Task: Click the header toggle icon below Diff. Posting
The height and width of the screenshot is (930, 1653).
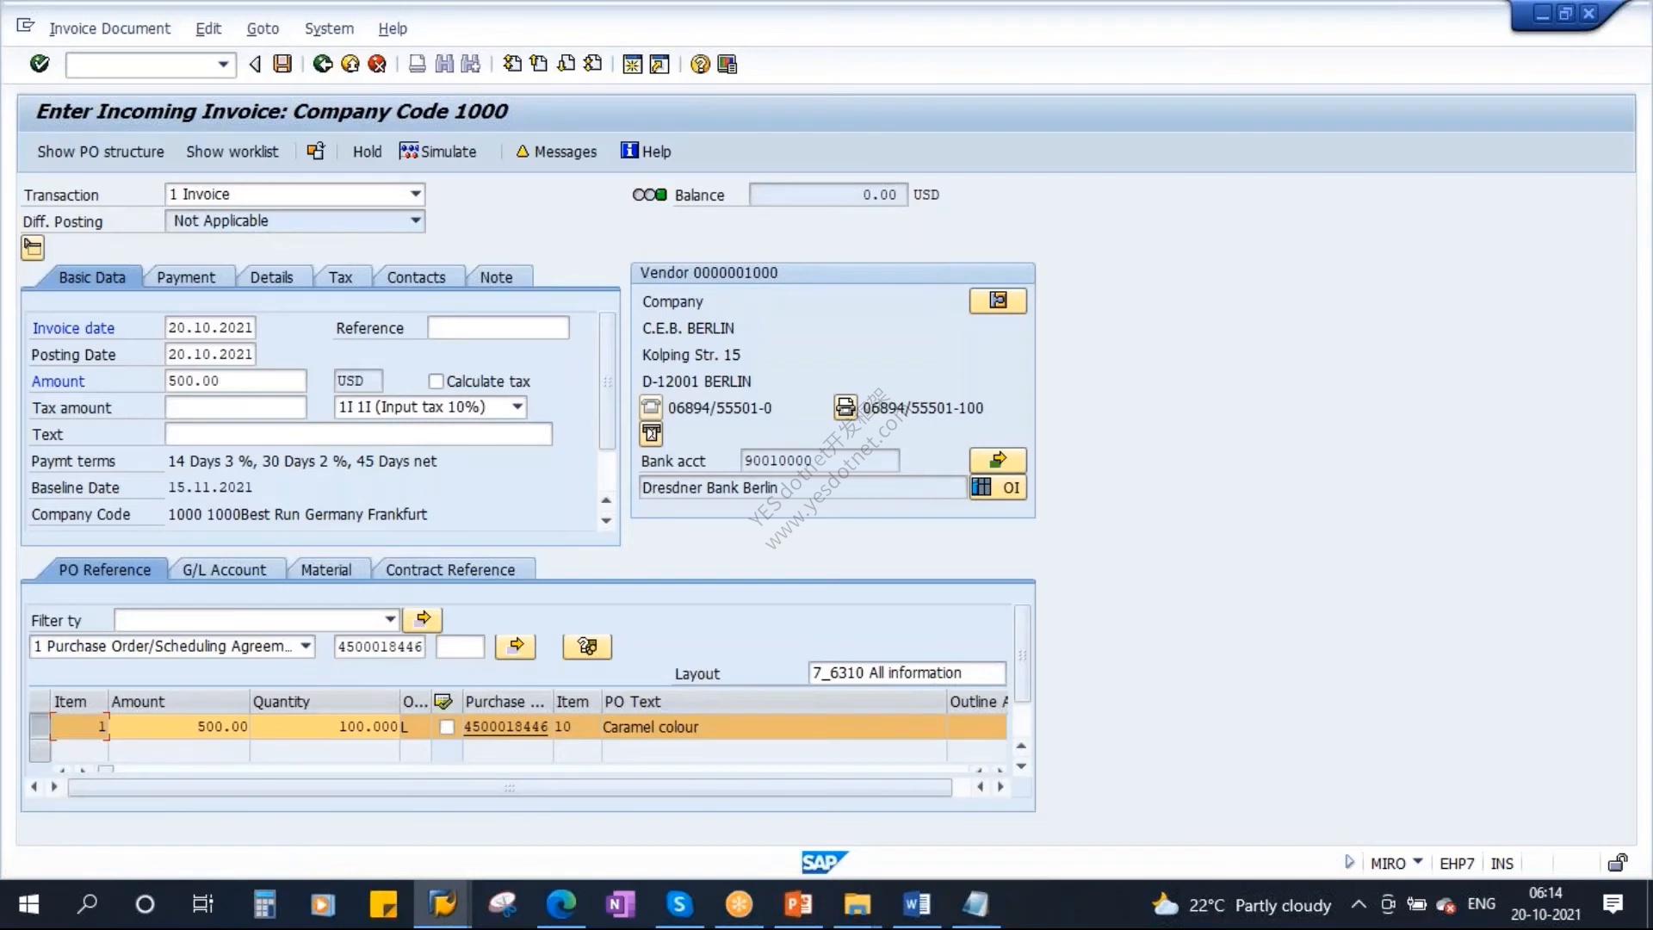Action: pos(33,248)
